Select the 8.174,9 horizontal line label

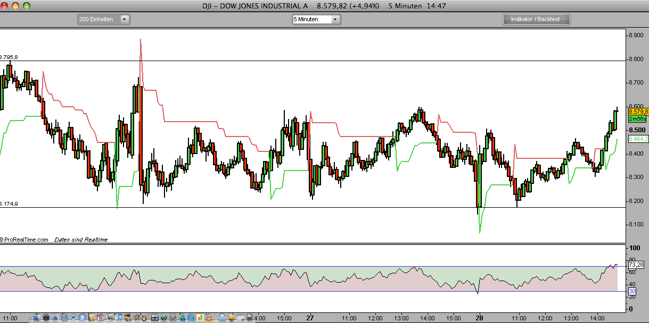point(9,203)
